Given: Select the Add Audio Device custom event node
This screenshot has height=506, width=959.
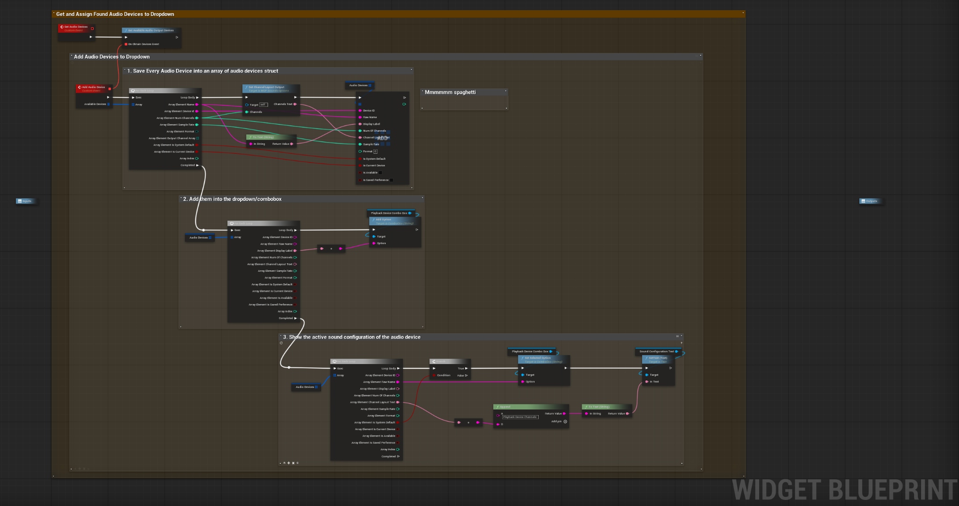Looking at the screenshot, I should point(94,96).
